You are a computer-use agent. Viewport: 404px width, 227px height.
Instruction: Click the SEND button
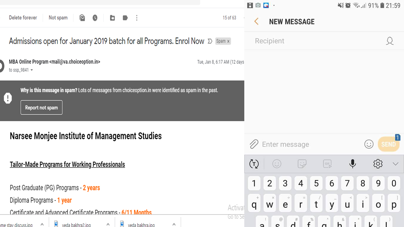(389, 144)
